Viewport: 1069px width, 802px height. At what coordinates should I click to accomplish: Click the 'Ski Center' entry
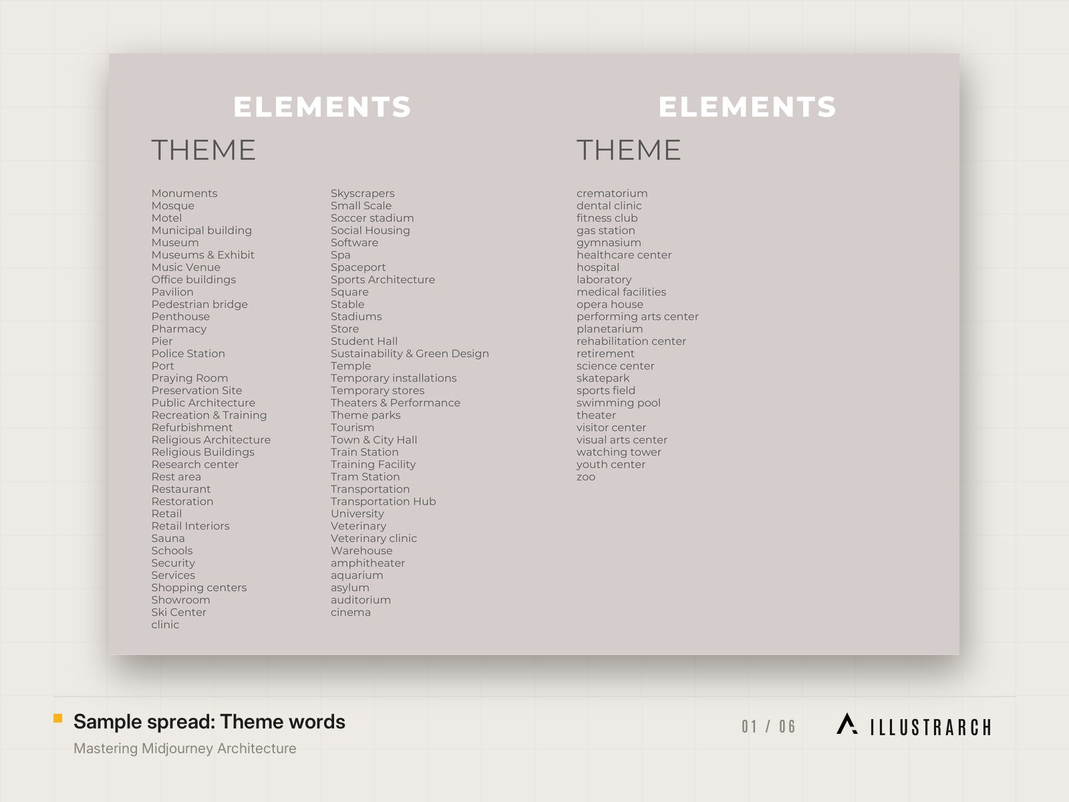(x=179, y=612)
